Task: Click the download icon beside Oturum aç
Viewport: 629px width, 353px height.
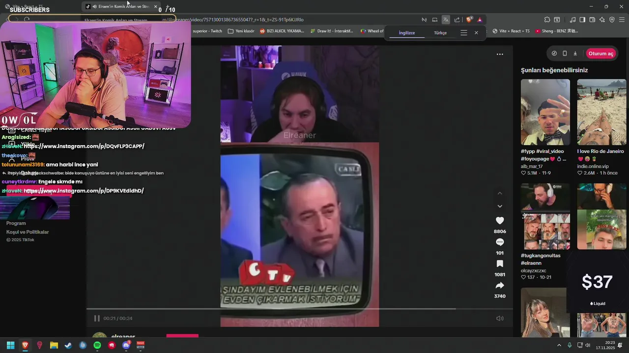Action: [575, 53]
